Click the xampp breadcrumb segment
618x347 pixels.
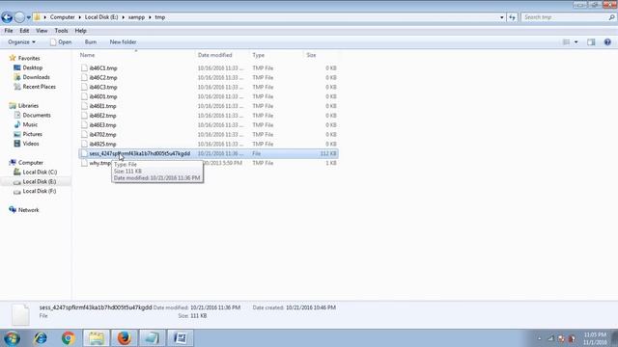point(136,17)
